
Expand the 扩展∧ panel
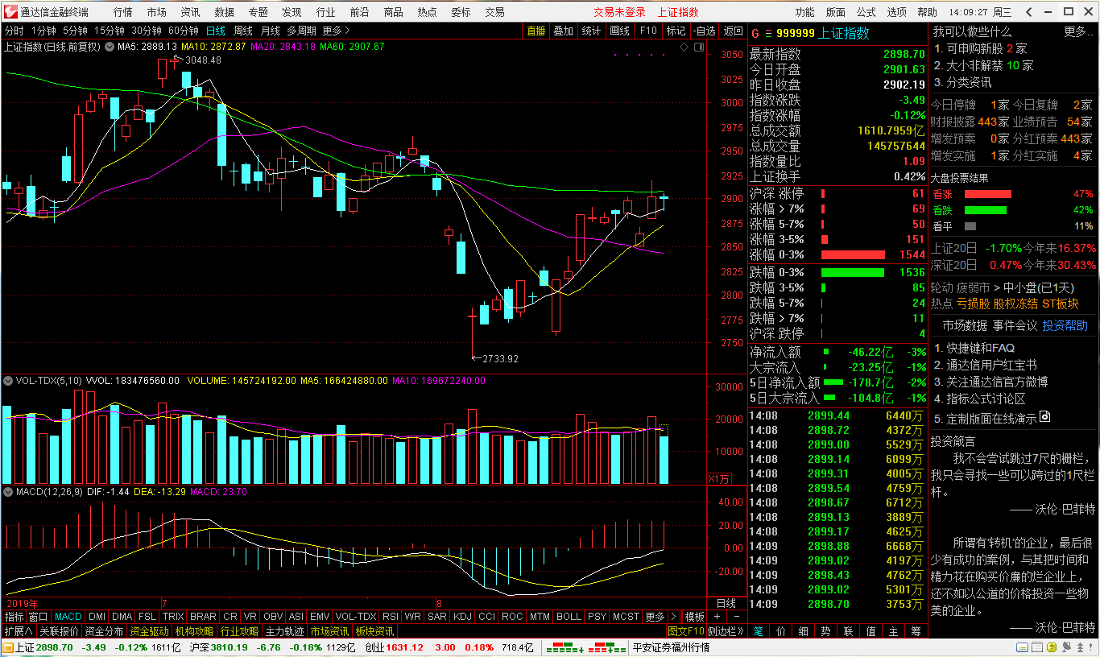[18, 632]
